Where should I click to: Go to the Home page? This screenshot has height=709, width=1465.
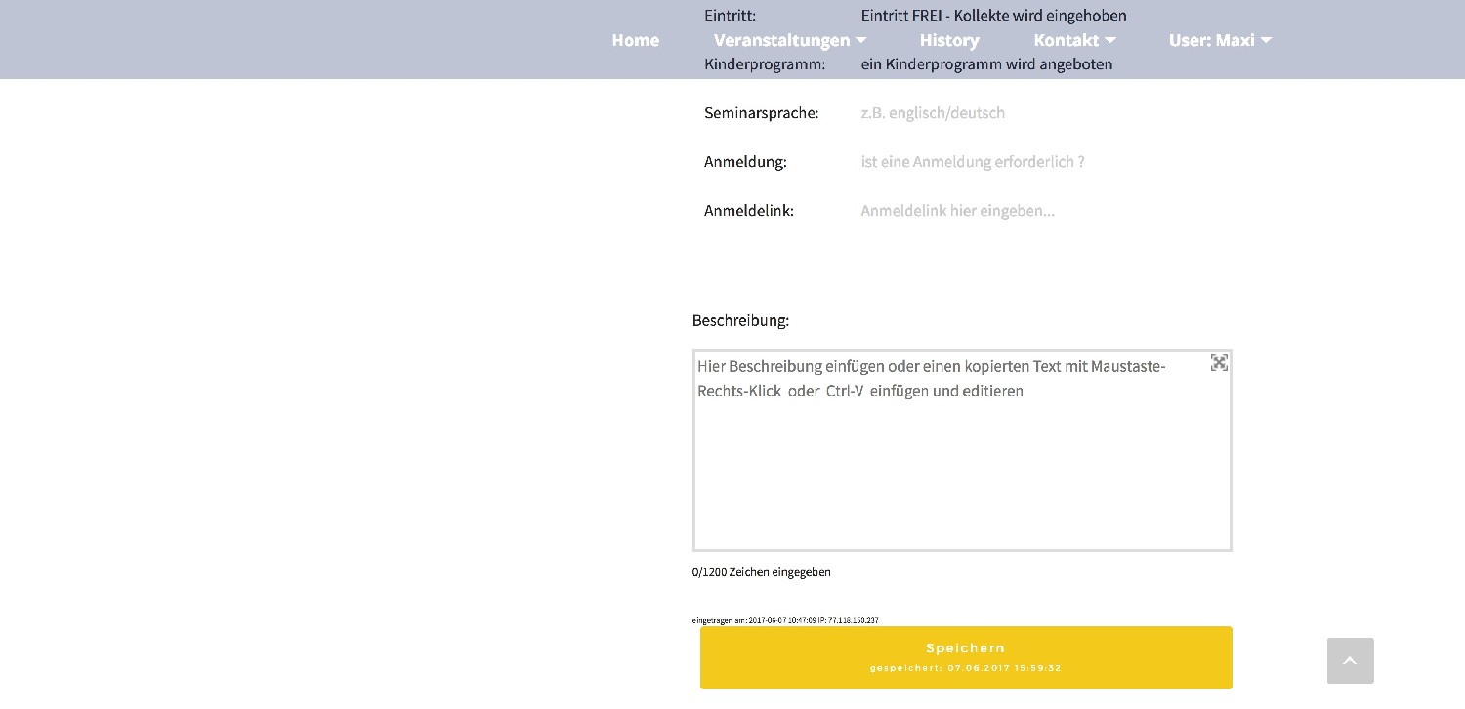(x=635, y=40)
